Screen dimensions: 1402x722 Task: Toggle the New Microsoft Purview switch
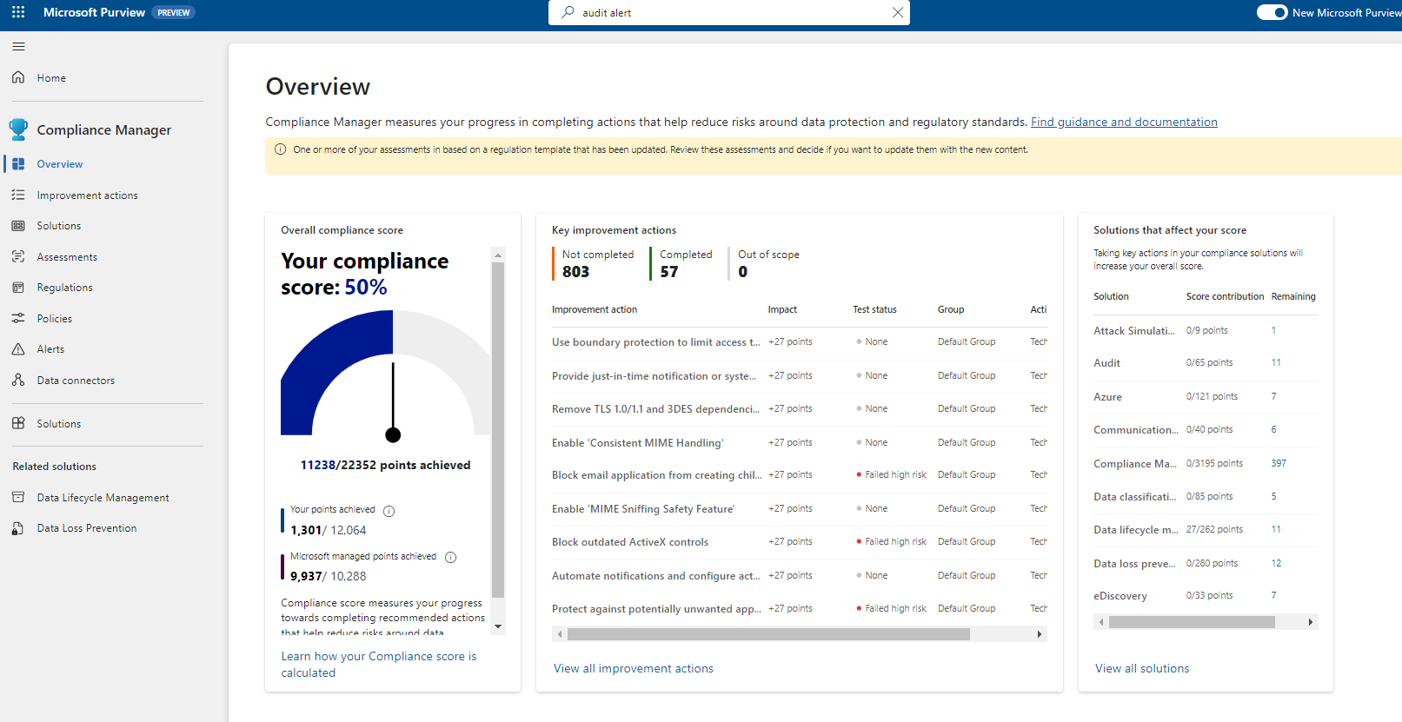(x=1272, y=12)
